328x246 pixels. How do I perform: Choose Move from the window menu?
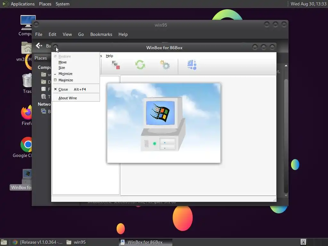(62, 62)
